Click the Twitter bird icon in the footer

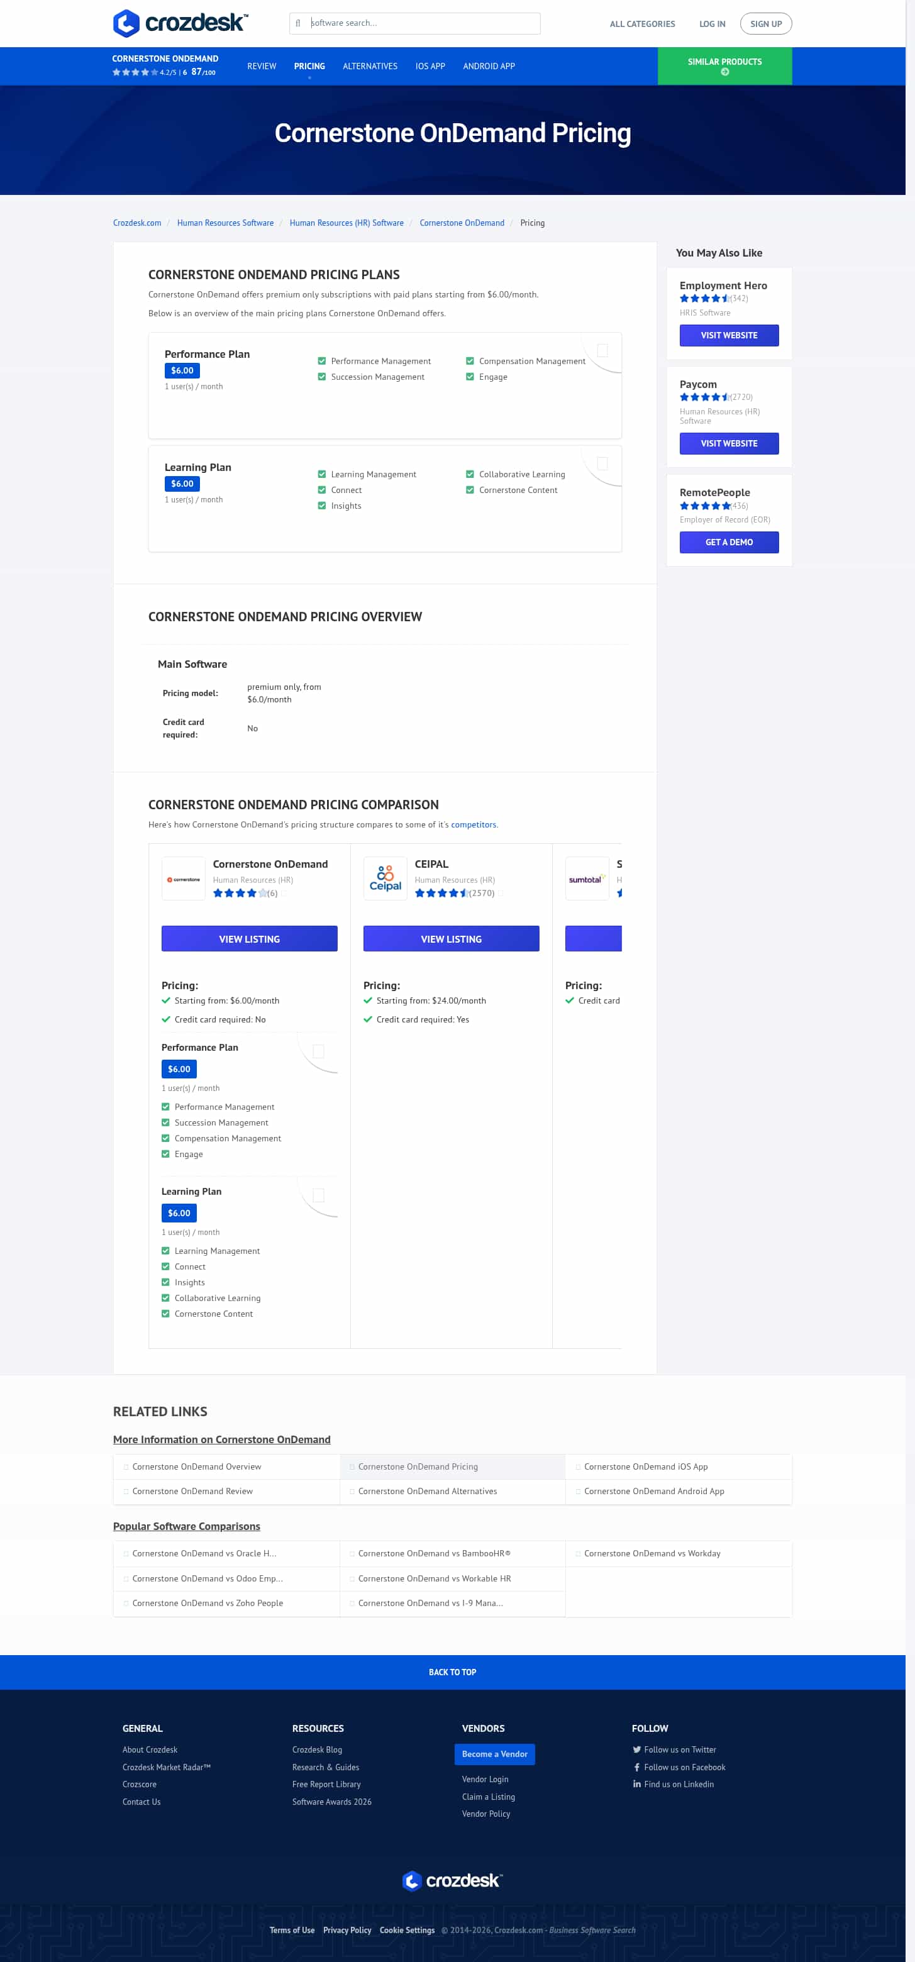tap(637, 1749)
